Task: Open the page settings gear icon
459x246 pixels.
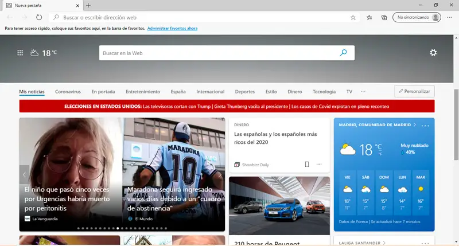Action: [x=433, y=53]
